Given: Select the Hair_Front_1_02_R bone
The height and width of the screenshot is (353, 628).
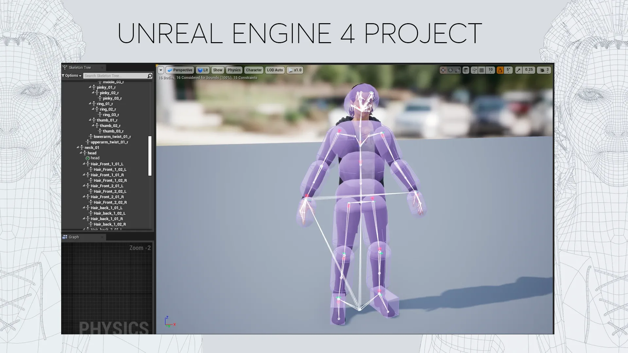Looking at the screenshot, I should click(x=110, y=180).
